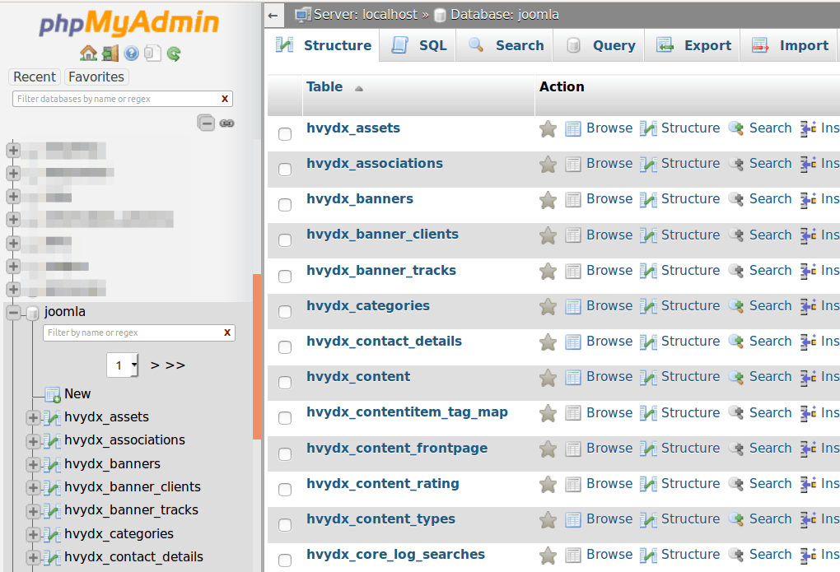Collapse all navigation tree icon

(206, 123)
